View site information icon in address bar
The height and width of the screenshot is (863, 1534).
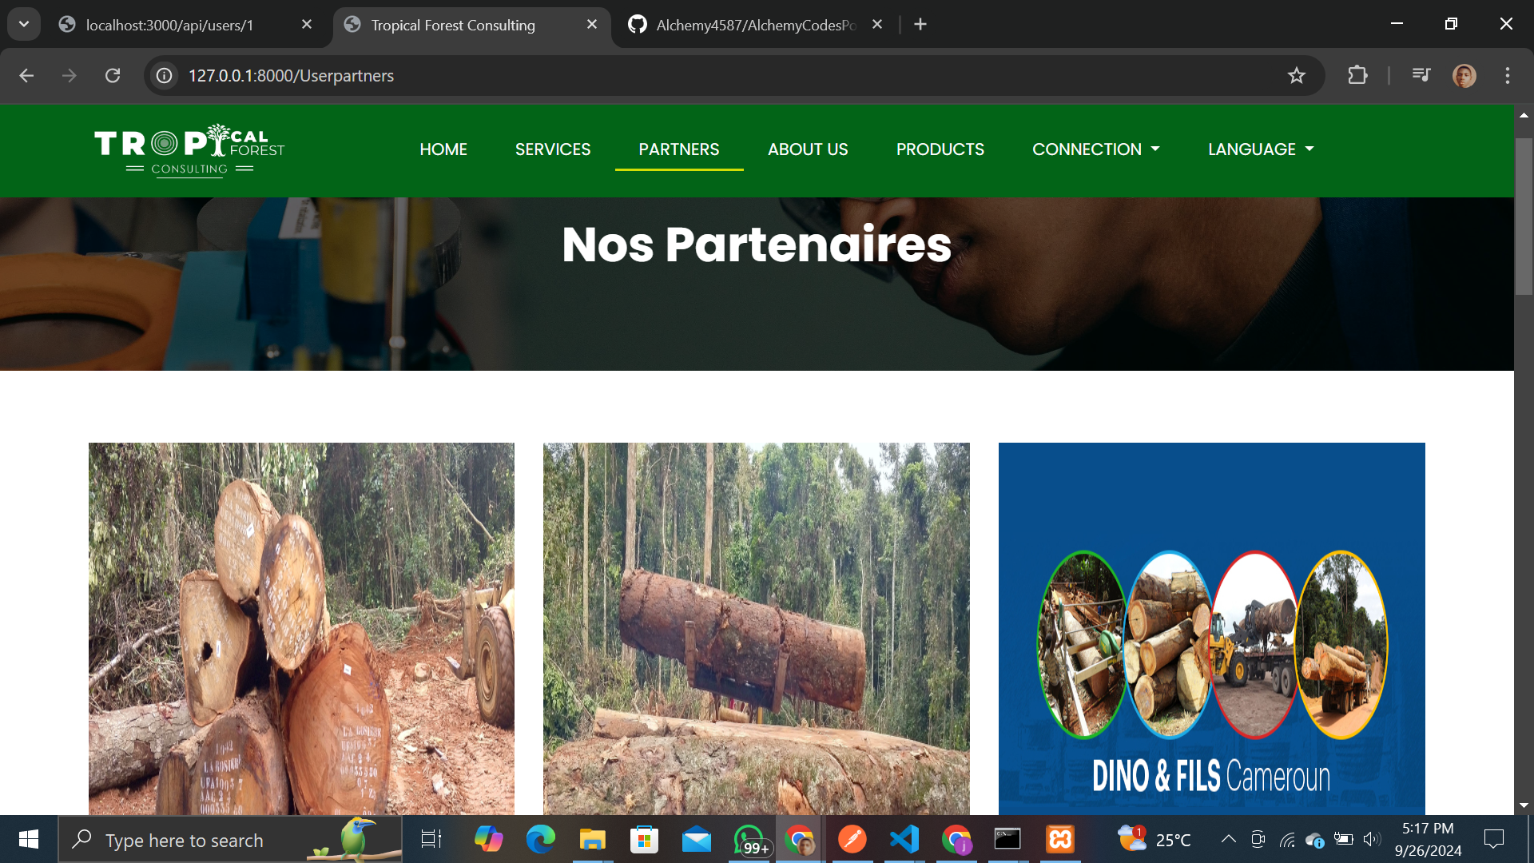165,76
